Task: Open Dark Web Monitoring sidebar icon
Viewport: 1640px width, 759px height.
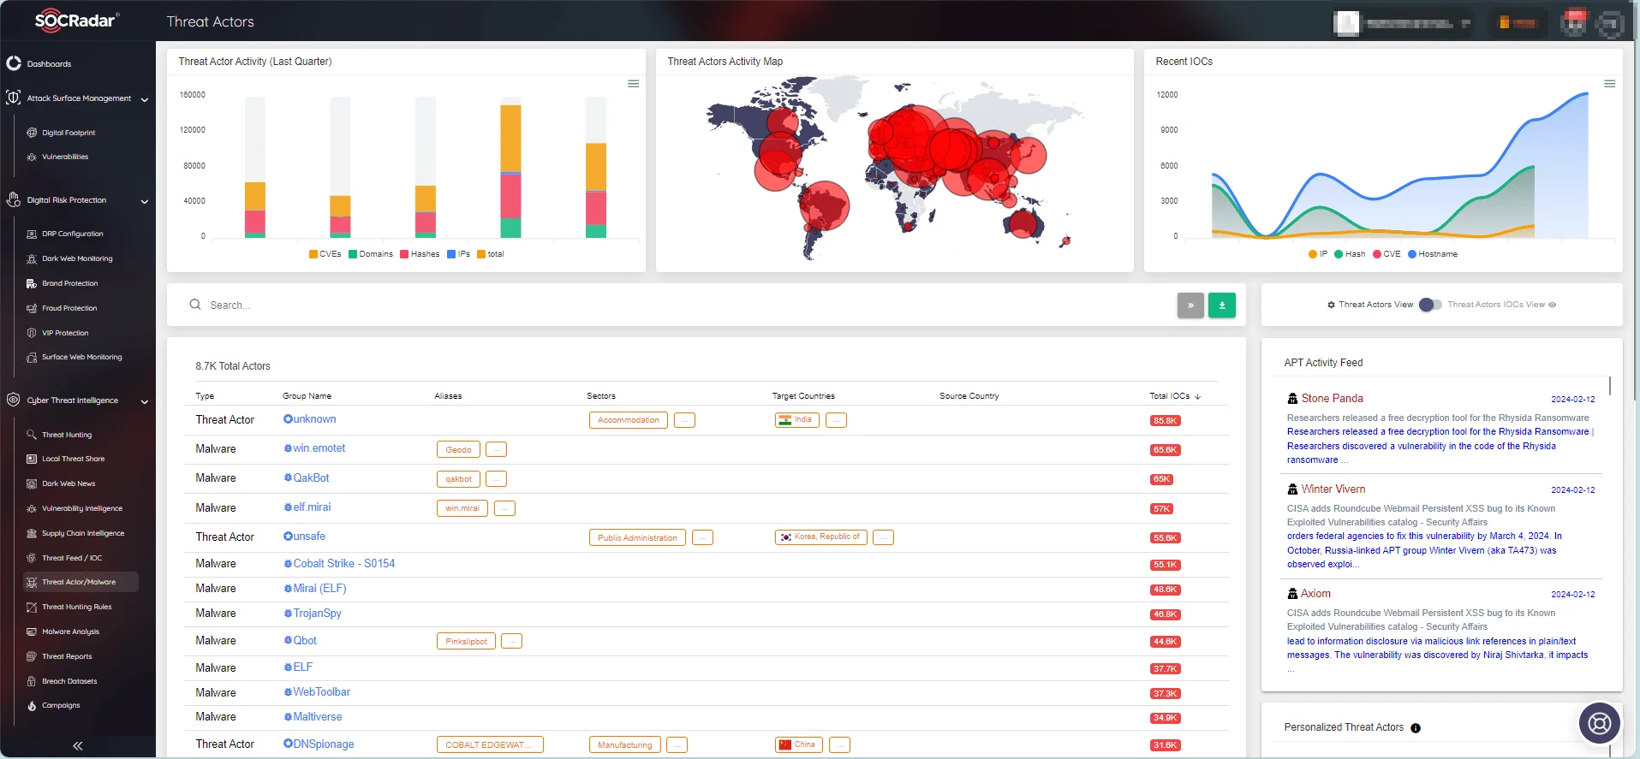Action: (x=32, y=258)
